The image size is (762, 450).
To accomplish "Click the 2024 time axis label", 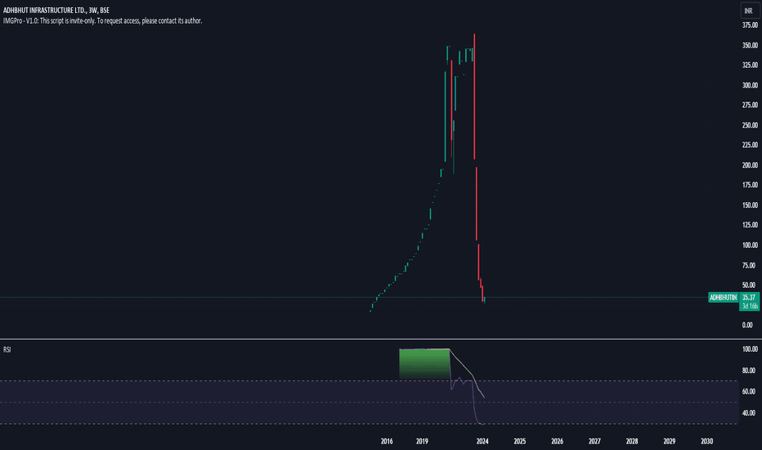I will point(482,441).
